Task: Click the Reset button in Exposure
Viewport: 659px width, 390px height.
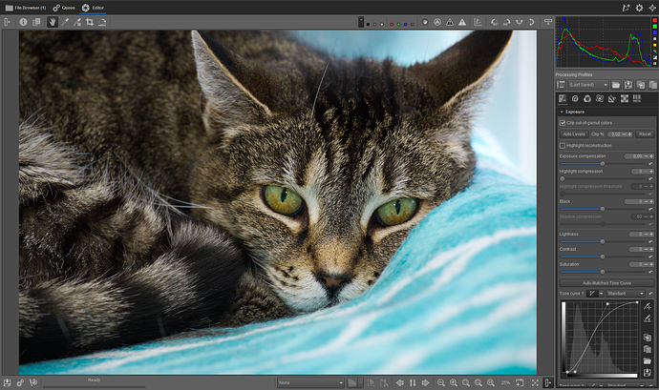Action: tap(645, 134)
